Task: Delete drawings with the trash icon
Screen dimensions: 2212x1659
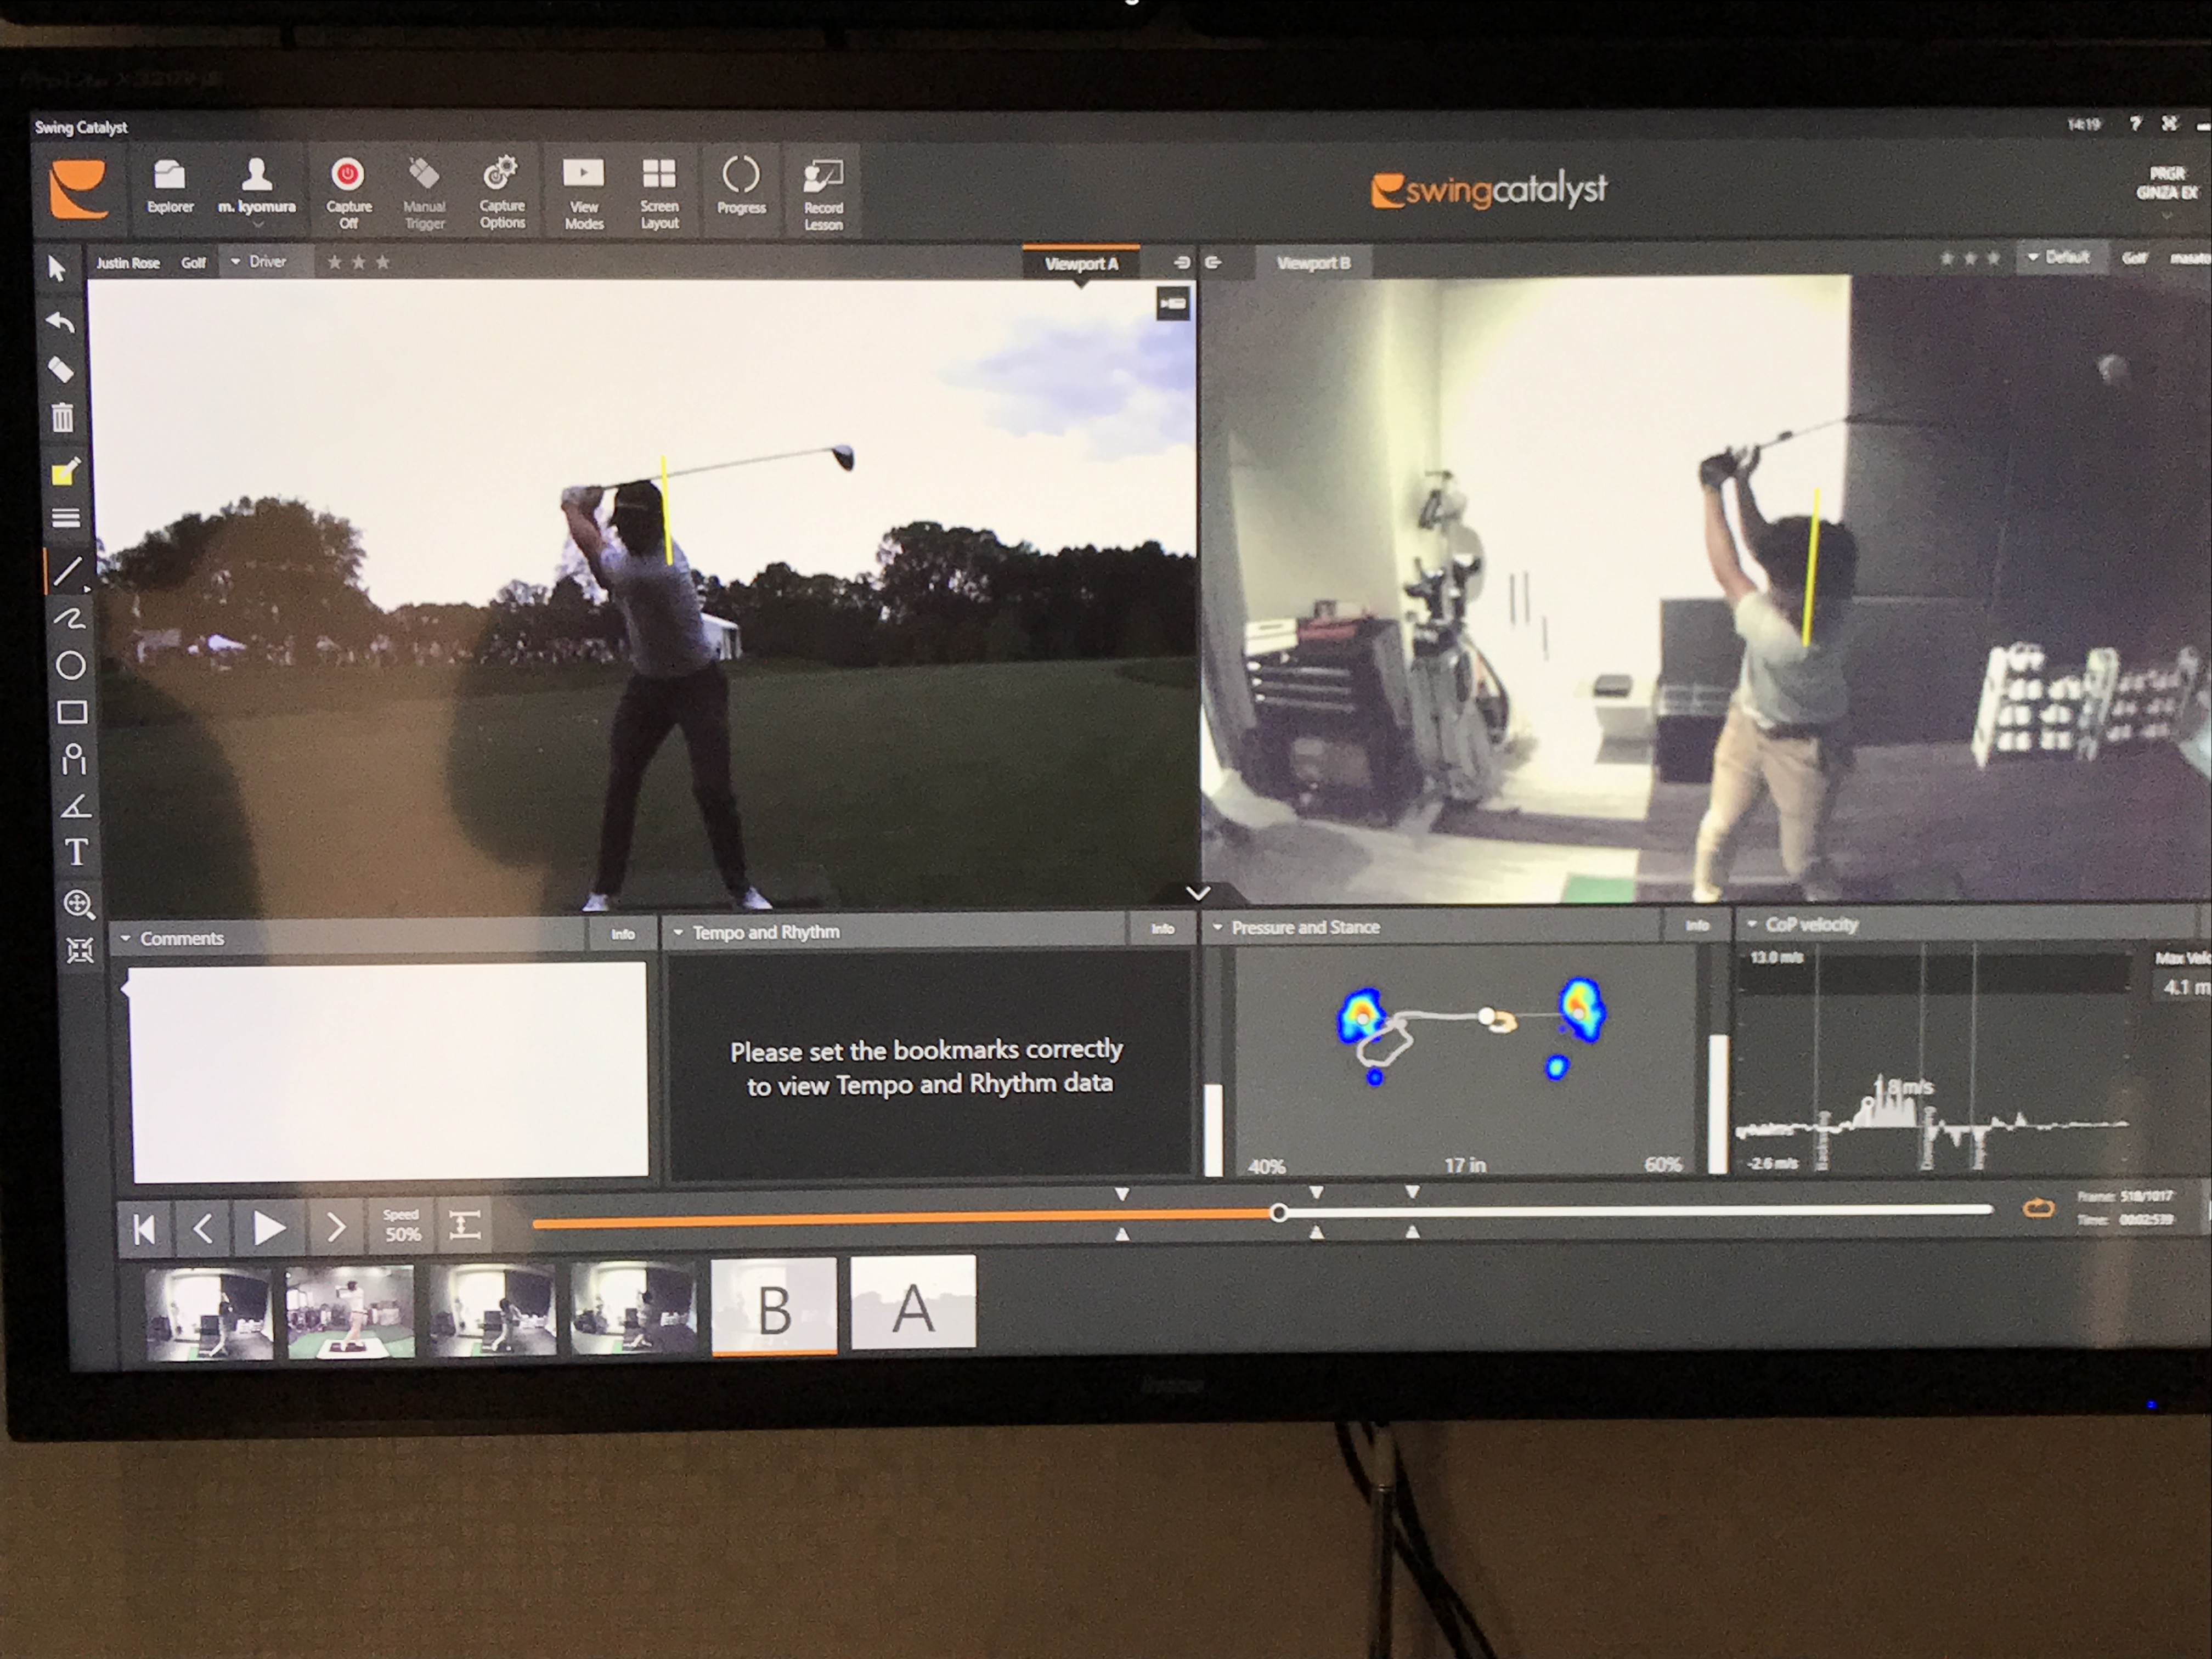Action: (x=62, y=417)
